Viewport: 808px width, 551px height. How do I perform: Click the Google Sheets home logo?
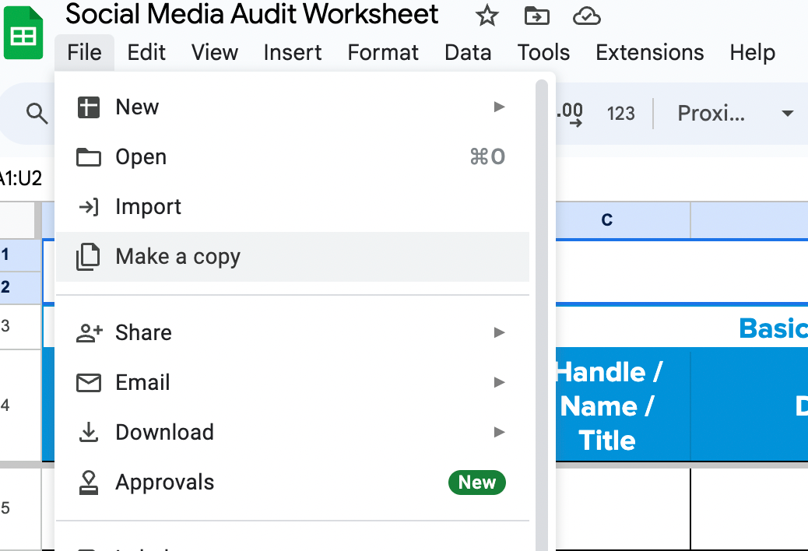pyautogui.click(x=23, y=33)
